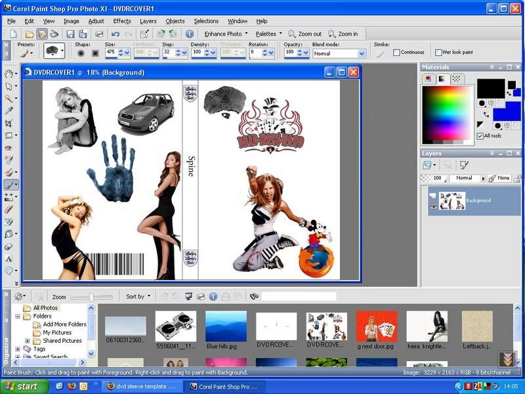Screen dimensions: 525x394
Task: Switch to the dvd sleeve template taskbar window
Action: click(x=142, y=386)
